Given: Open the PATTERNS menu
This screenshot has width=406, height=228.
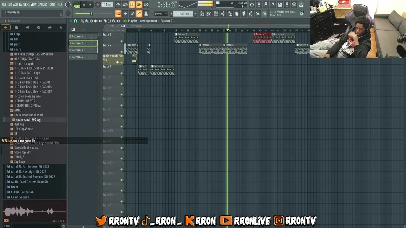Looking at the screenshot, I should pyautogui.click(x=24, y=4).
